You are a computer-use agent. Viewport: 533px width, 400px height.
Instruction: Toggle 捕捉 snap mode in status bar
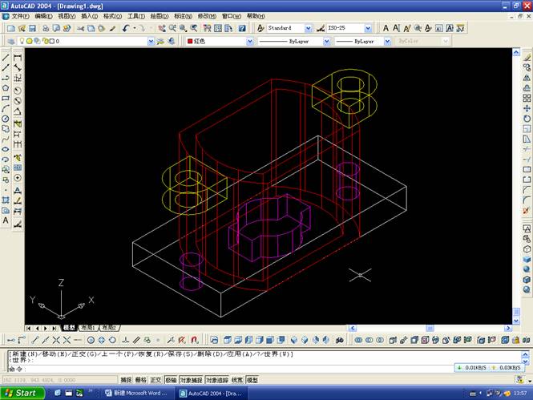pos(126,380)
